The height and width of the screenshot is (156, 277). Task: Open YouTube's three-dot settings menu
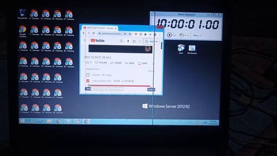coord(140,42)
